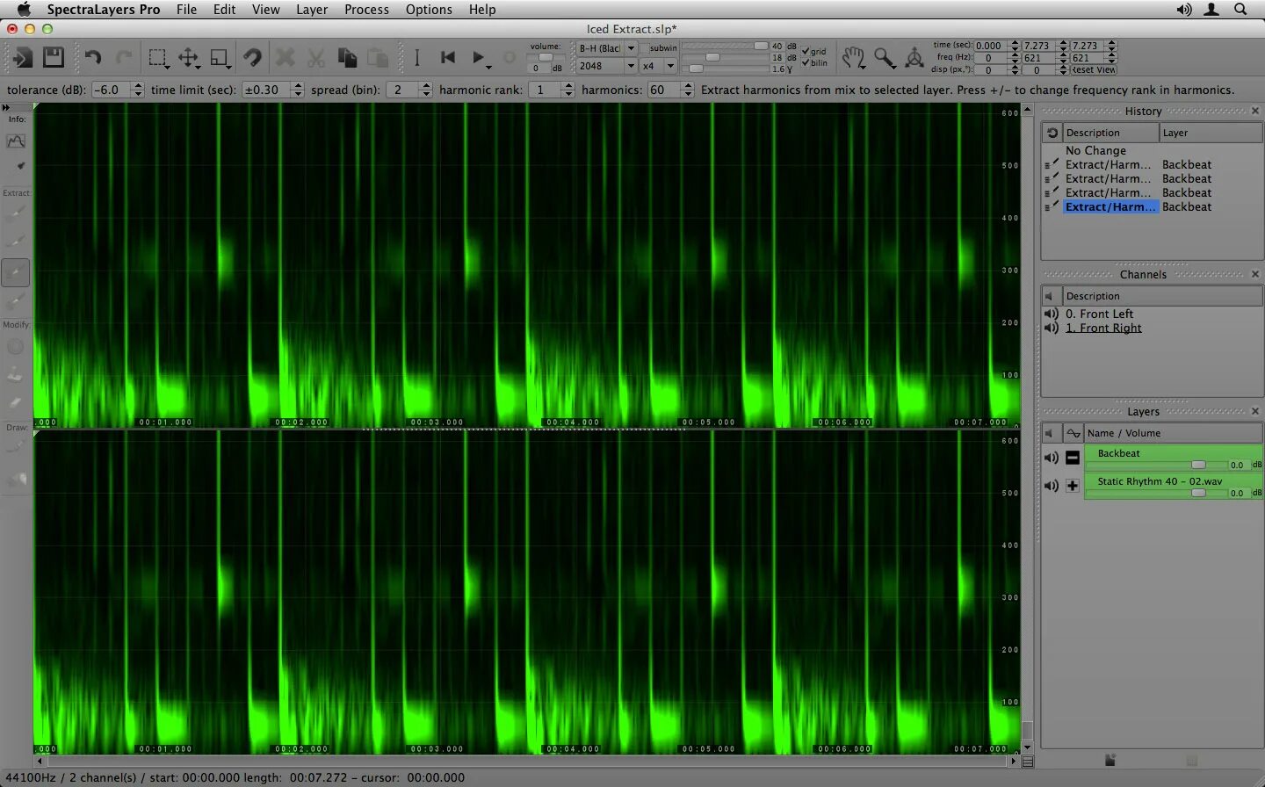
Task: Mute the Backbeat layer speaker
Action: (x=1052, y=458)
